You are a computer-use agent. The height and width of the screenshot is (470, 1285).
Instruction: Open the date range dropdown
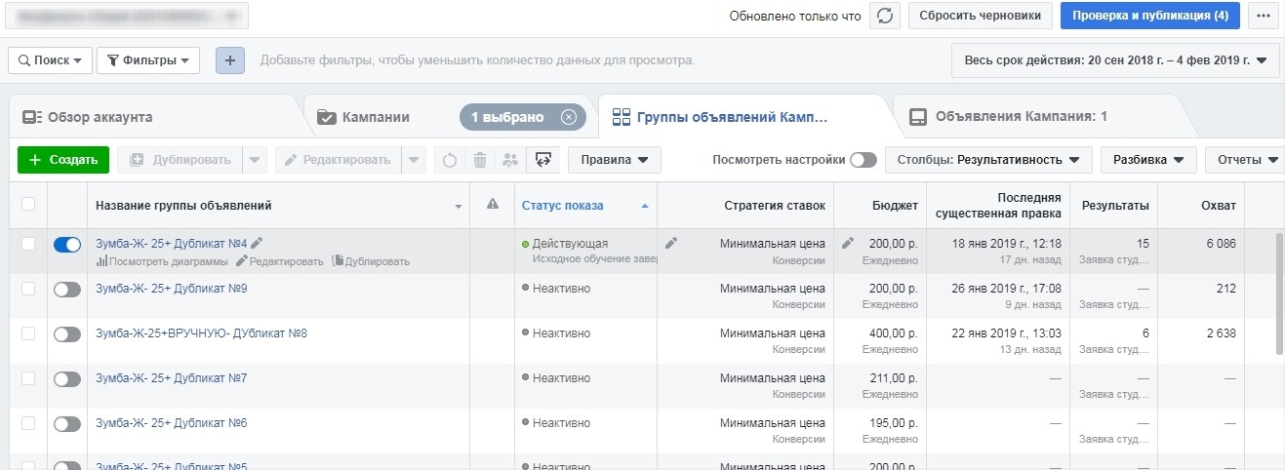tap(1115, 60)
